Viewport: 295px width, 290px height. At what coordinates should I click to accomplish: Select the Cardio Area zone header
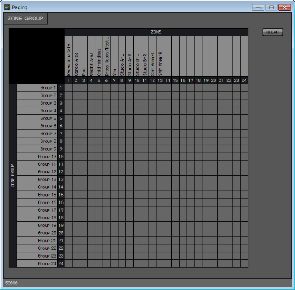pos(76,56)
